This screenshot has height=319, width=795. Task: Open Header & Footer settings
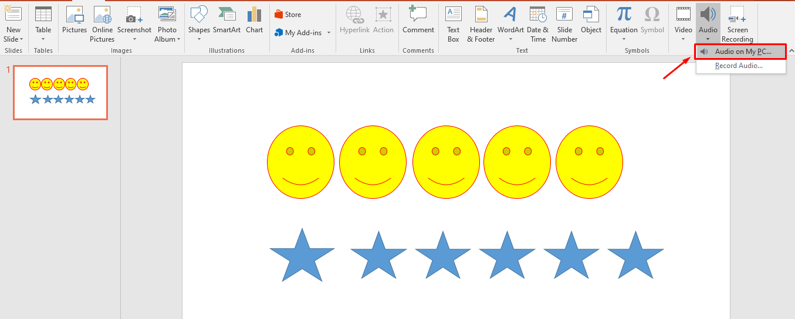[x=481, y=23]
